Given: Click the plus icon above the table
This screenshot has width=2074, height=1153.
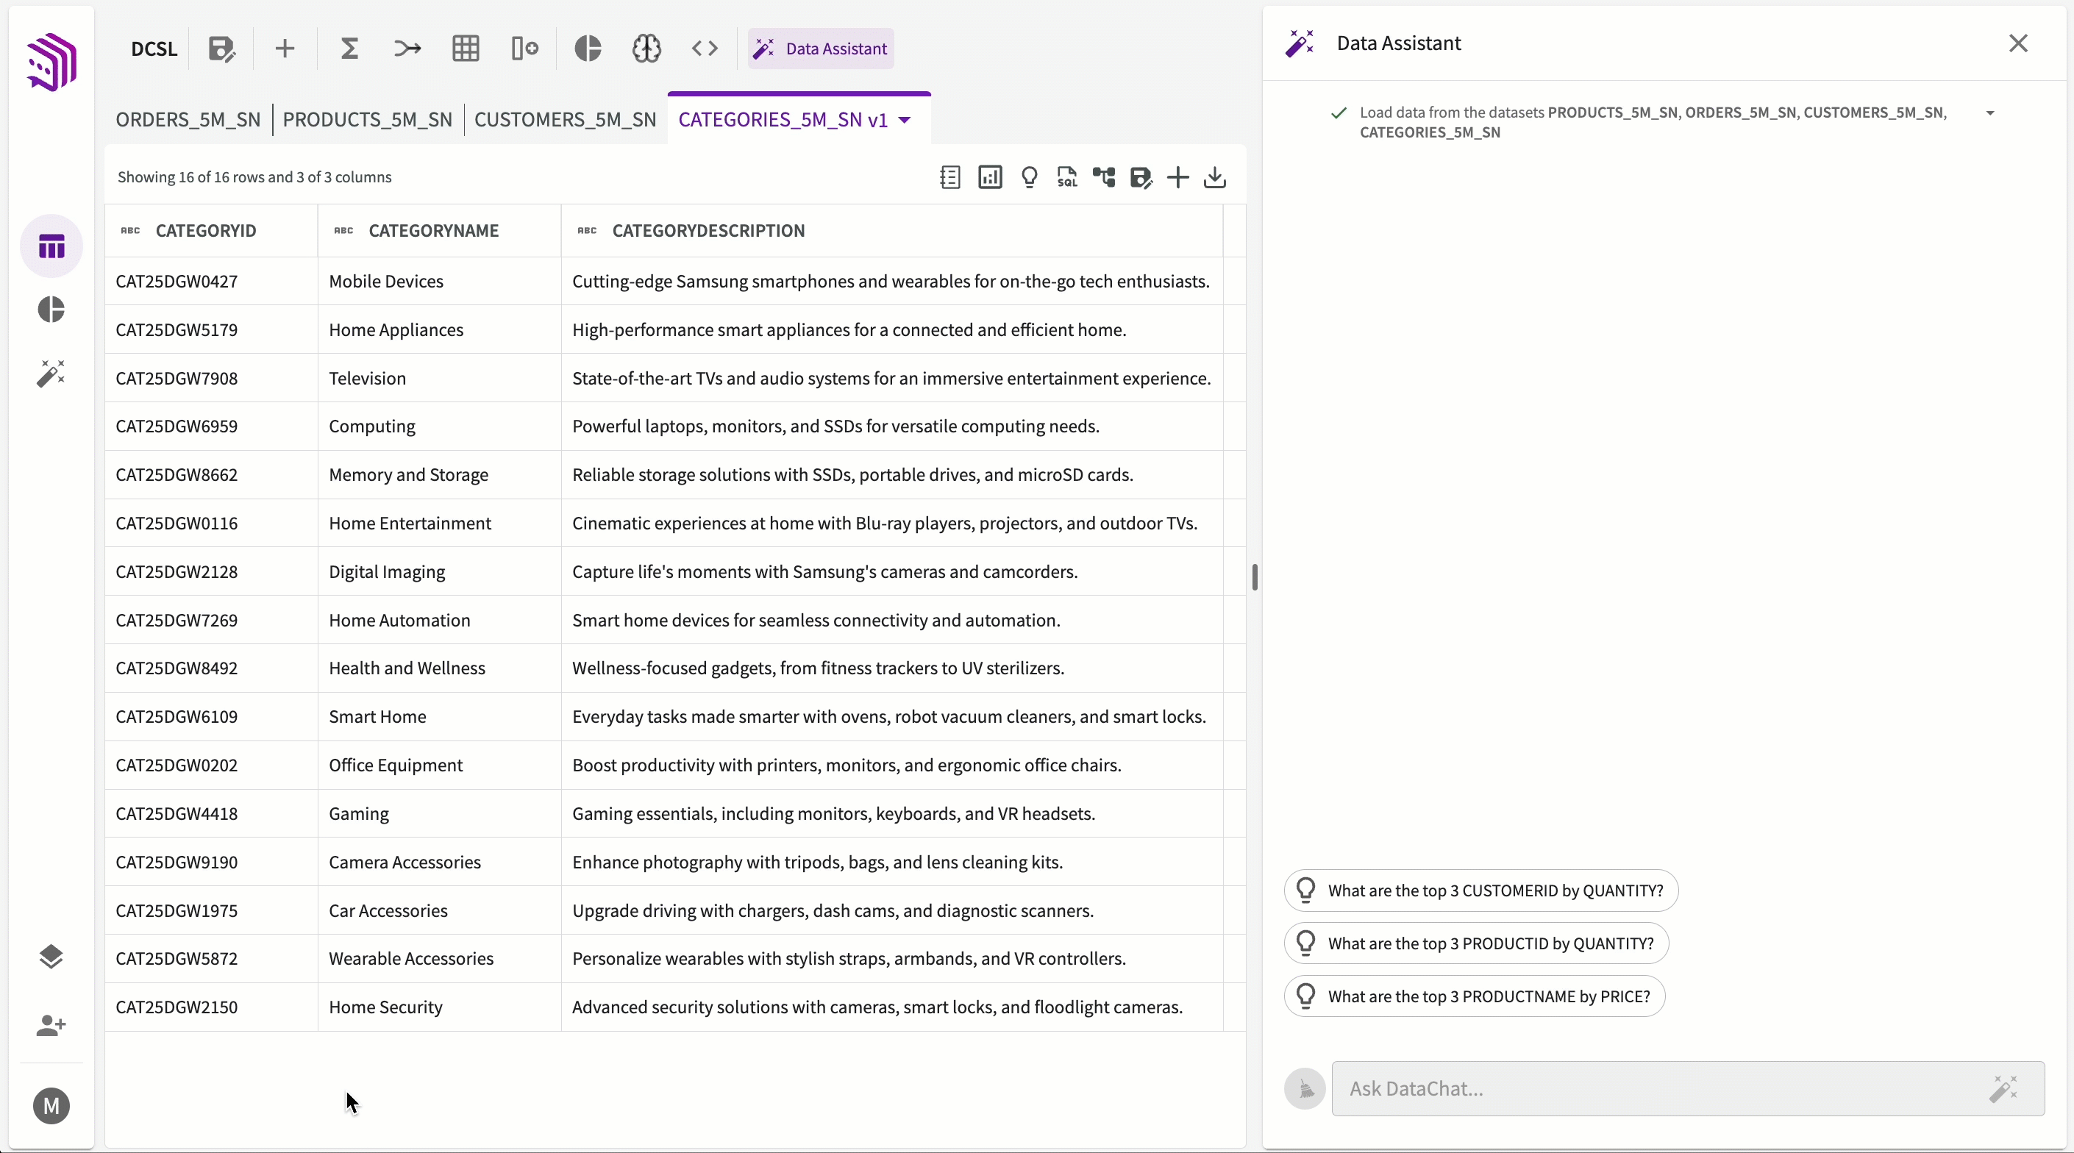Looking at the screenshot, I should (x=1178, y=177).
